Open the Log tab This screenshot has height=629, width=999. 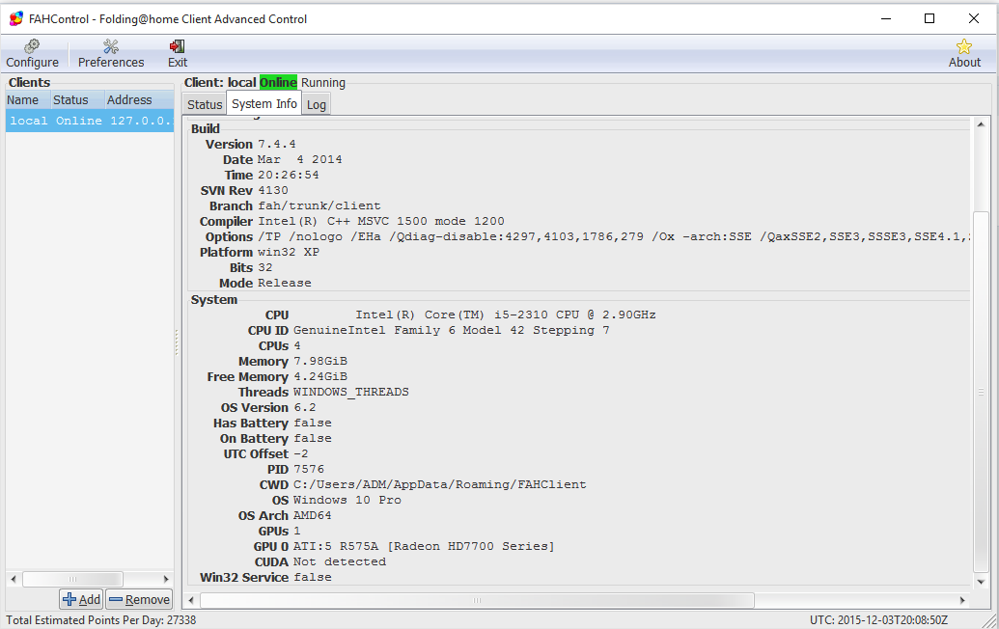tap(316, 104)
